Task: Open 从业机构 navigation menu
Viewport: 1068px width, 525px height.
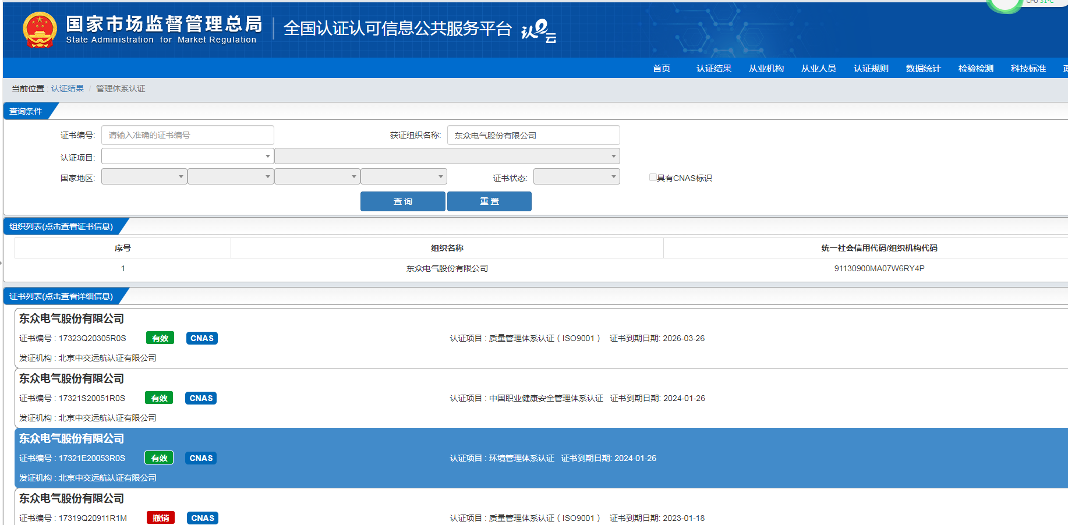Action: point(766,69)
